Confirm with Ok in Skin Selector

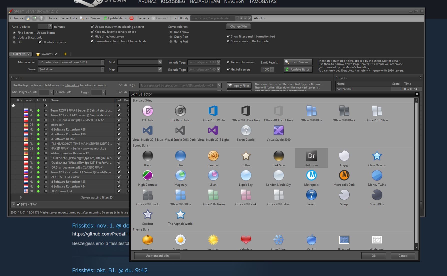coord(373,256)
